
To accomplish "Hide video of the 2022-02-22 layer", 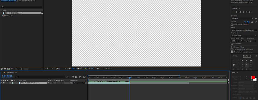I will (x=2, y=83).
